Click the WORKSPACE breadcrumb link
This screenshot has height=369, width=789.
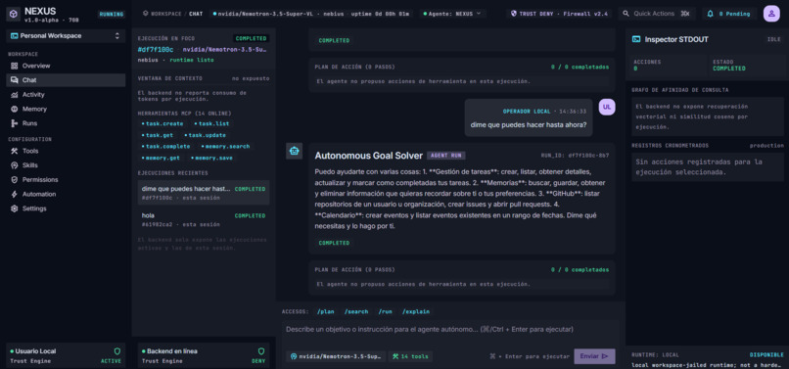pyautogui.click(x=166, y=14)
